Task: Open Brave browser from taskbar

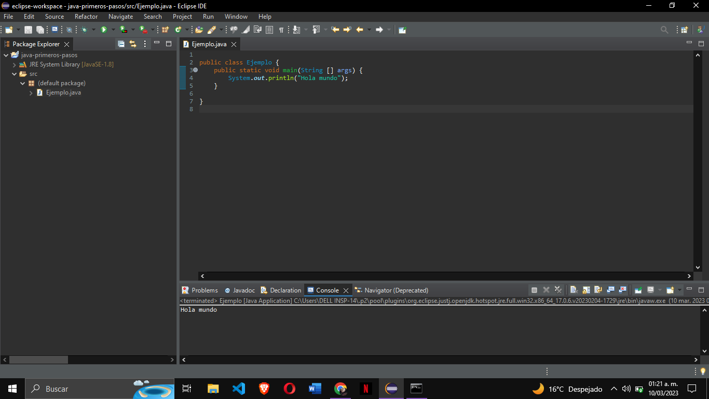Action: [x=264, y=388]
